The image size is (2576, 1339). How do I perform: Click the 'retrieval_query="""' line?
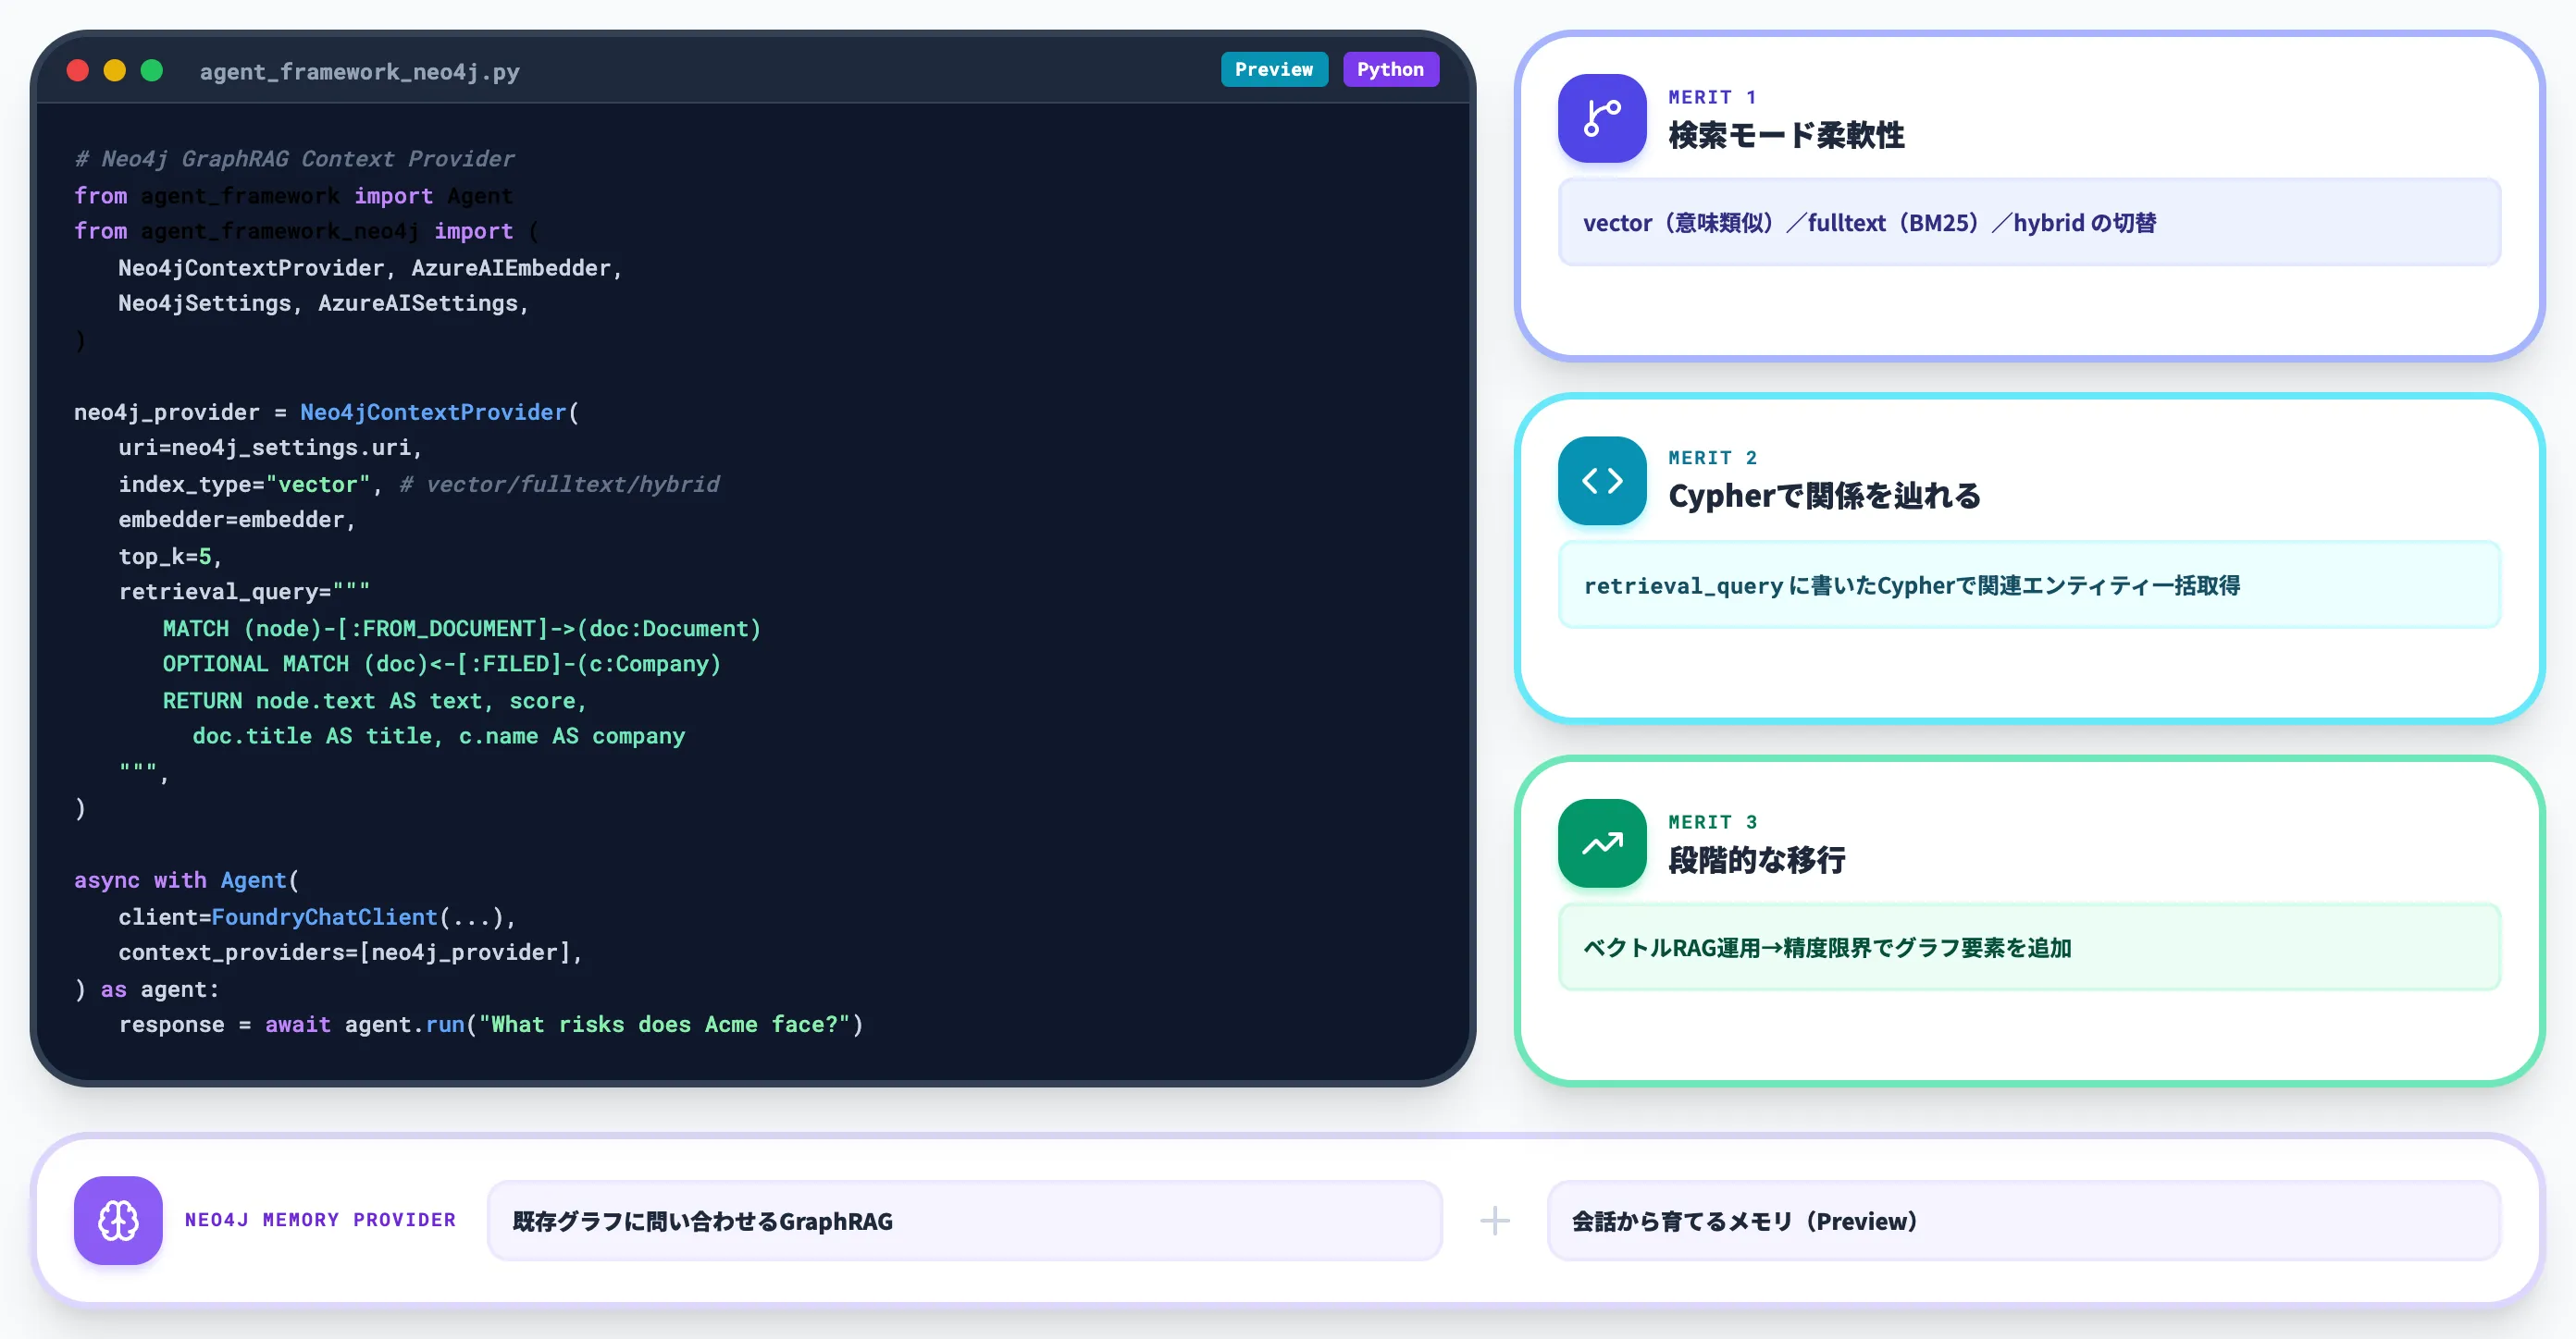244,592
